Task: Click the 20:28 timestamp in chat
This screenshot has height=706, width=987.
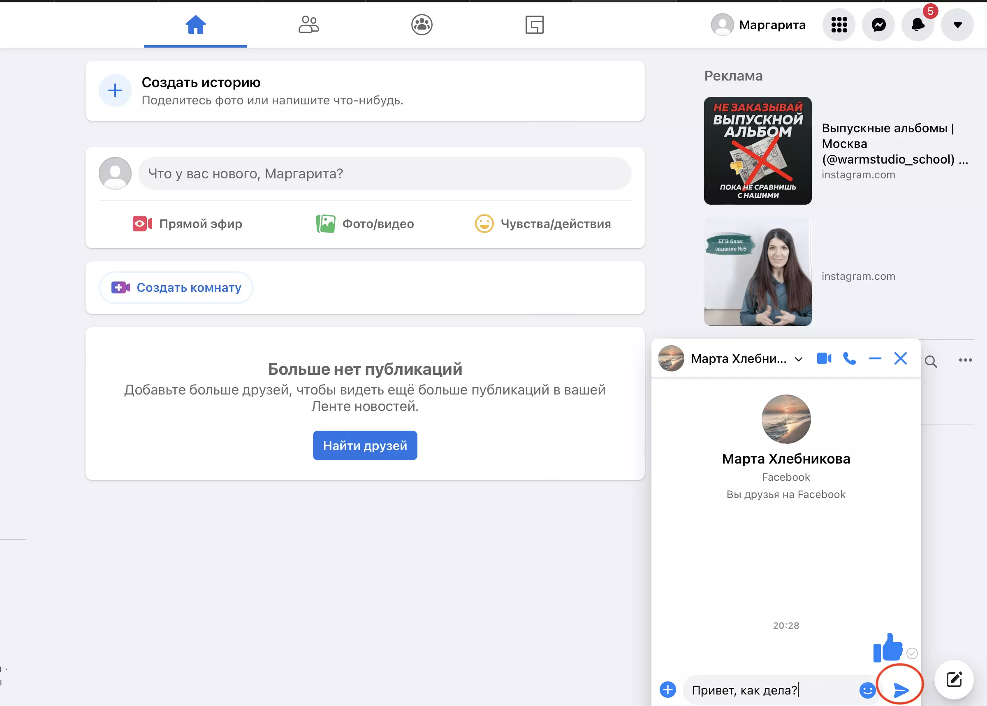Action: [x=786, y=625]
